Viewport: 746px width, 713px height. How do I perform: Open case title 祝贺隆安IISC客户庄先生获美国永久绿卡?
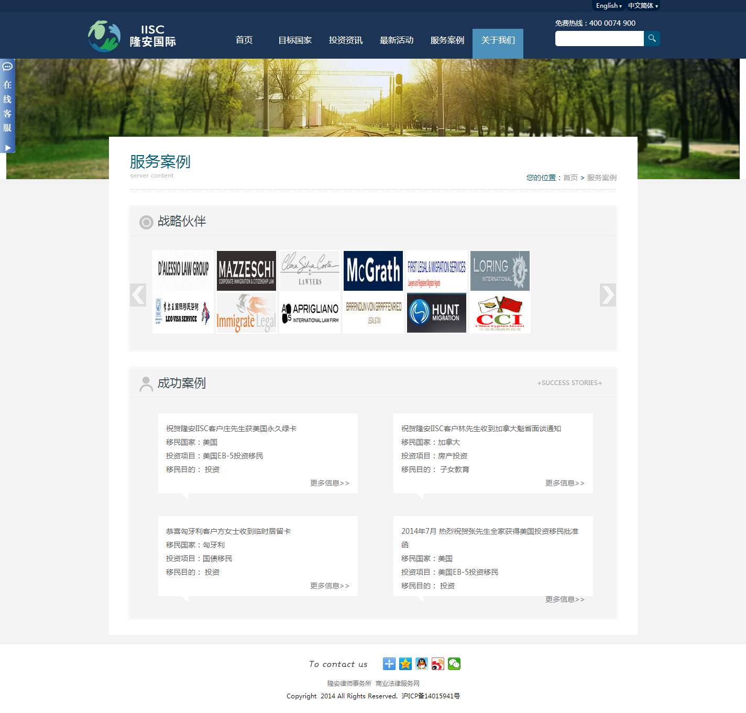pos(231,429)
